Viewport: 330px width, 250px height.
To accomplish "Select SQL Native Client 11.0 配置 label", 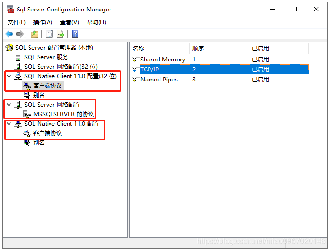I will click(61, 124).
